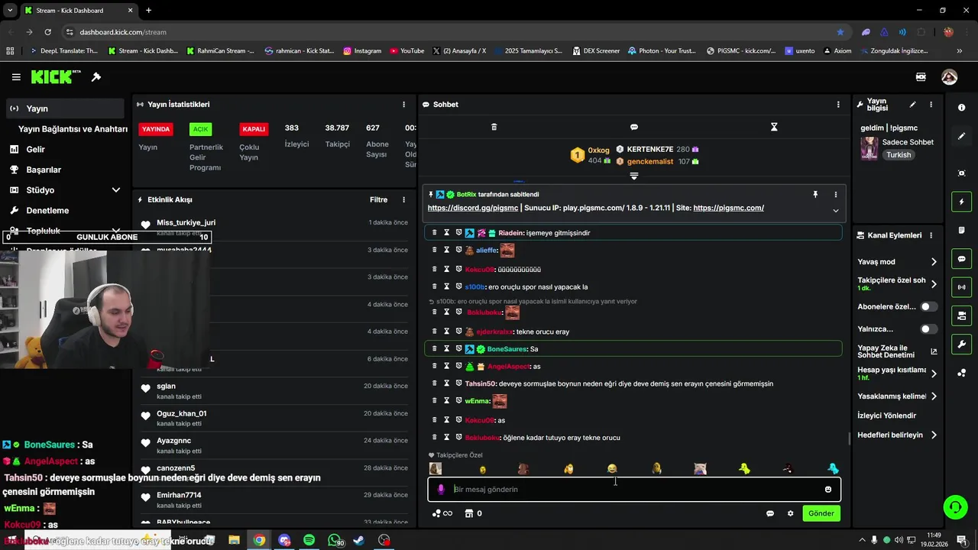This screenshot has width=978, height=550.
Task: Open Yavaş mod options arrow
Action: pyautogui.click(x=934, y=262)
